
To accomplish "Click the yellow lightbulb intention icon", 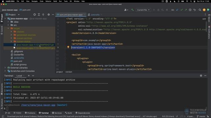I will 68,47.
